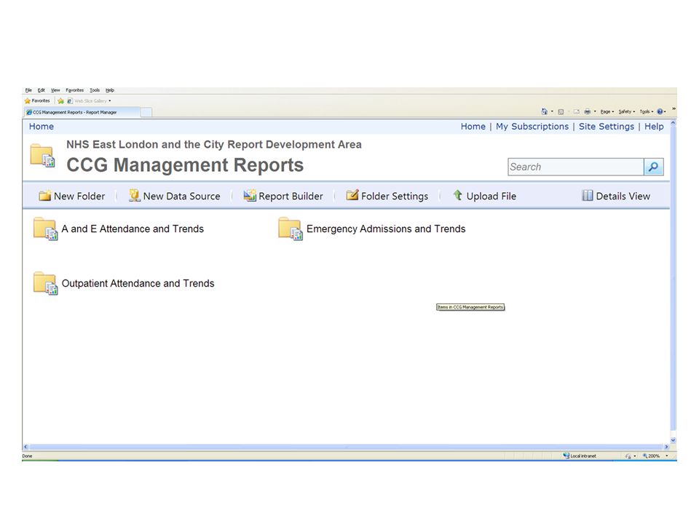Click the zoom magnifier icon showing 200%
Screen dimensions: 699x524
point(644,456)
